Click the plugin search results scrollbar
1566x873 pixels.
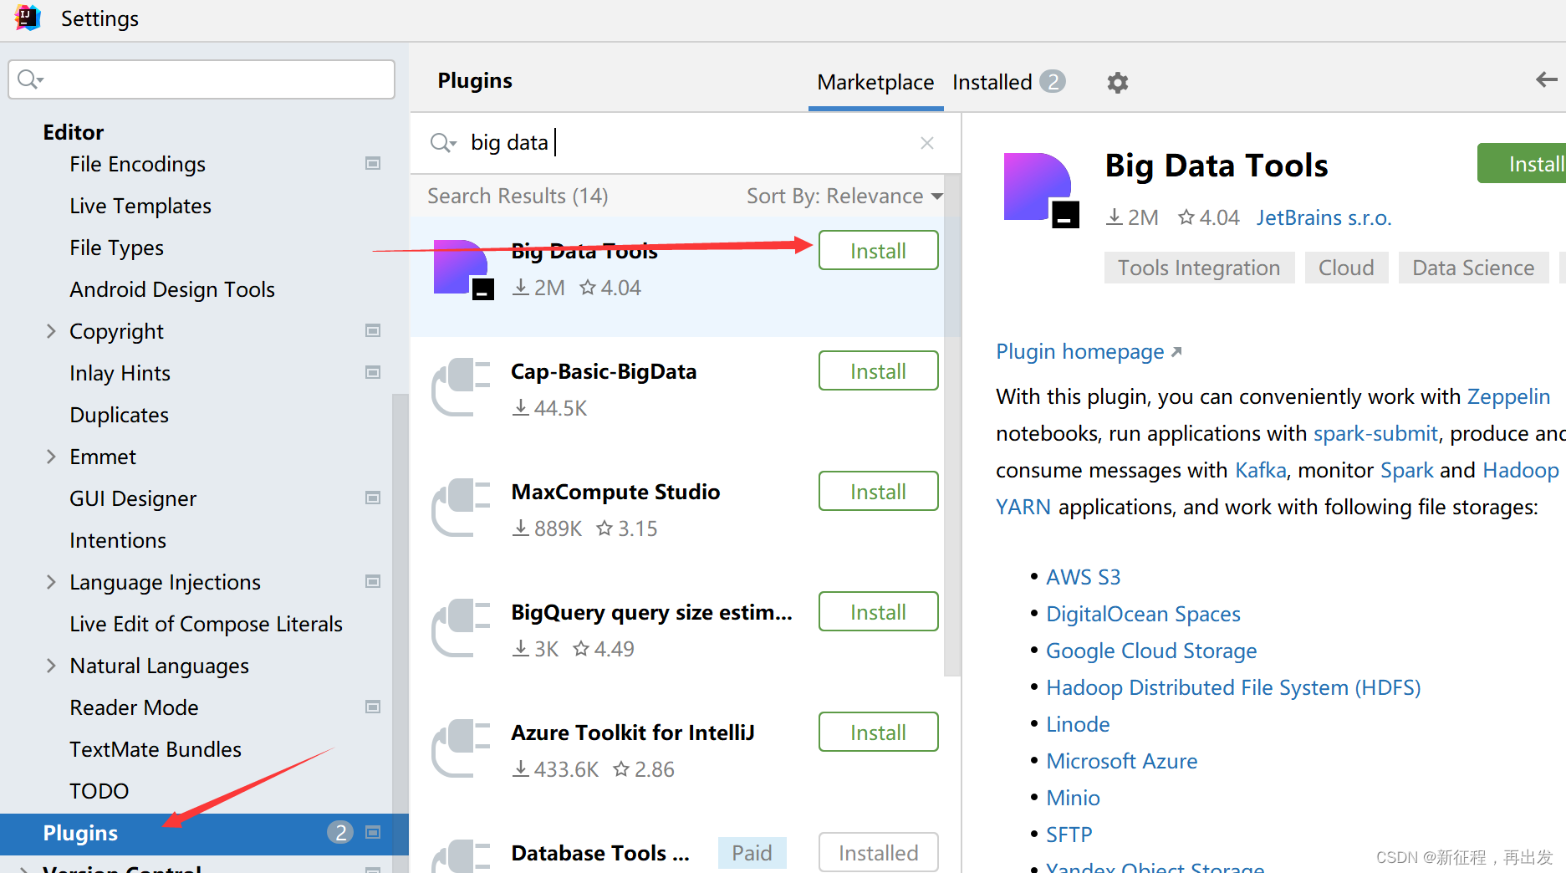951,425
